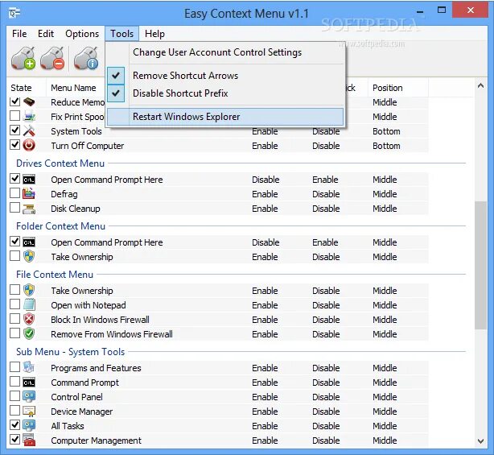Click the shield icon of Folder Take Ownership
This screenshot has width=494, height=455.
(29, 257)
